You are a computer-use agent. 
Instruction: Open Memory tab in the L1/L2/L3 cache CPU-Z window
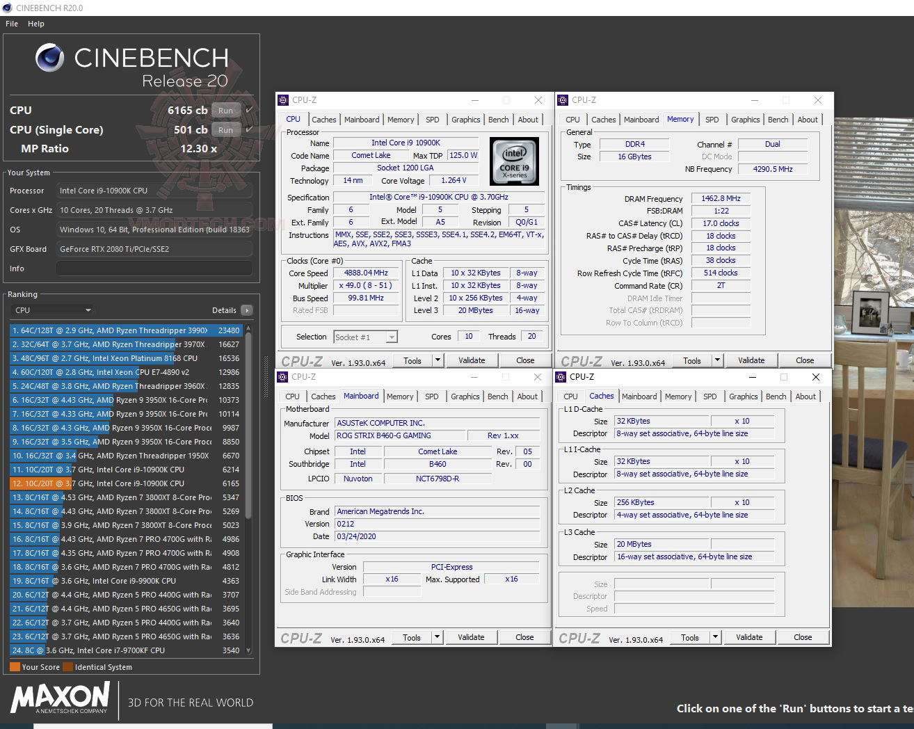[678, 396]
